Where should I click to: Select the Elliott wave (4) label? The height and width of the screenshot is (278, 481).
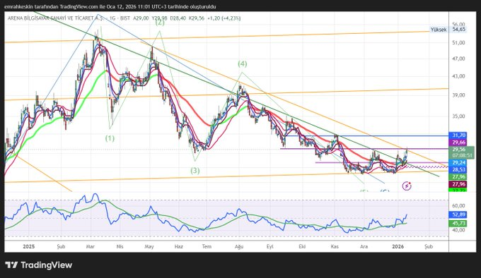coord(243,64)
